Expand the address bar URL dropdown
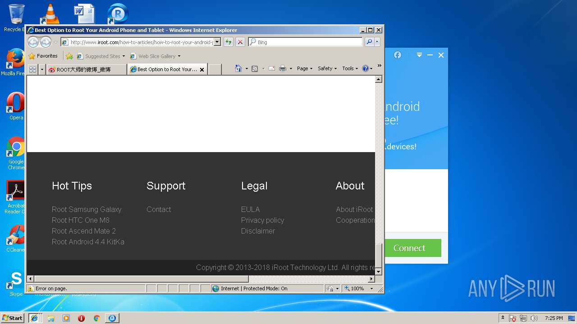Viewport: 577px width, 324px height. (x=217, y=42)
